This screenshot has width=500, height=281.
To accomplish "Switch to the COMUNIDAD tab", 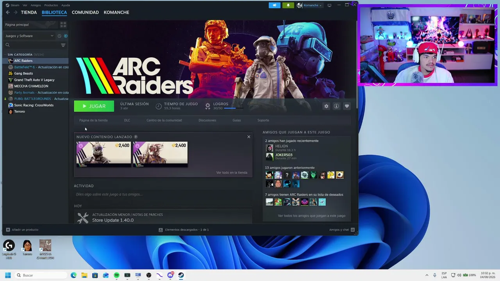I will 85,12.
